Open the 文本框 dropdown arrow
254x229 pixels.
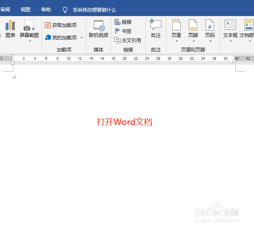point(231,41)
